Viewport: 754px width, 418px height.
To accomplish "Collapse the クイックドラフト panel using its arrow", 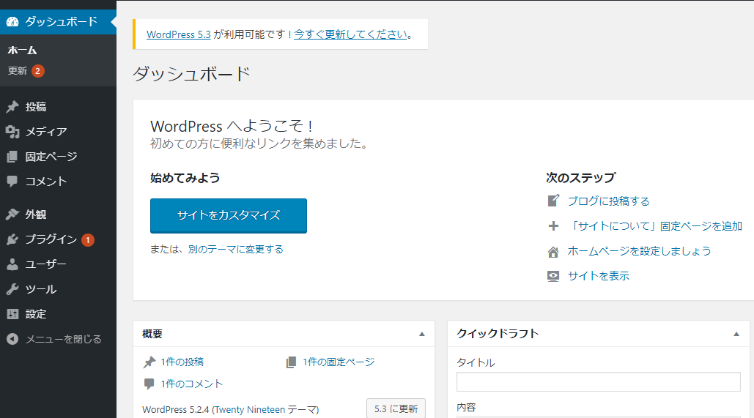I will click(x=736, y=334).
